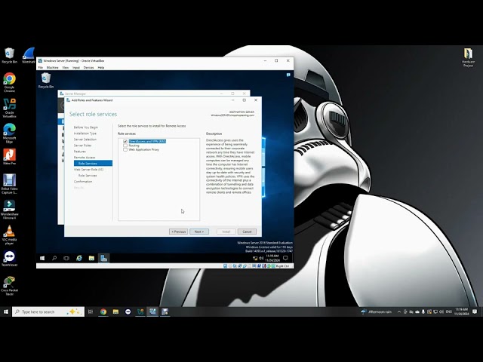Screen dimensions: 483x362
Task: Select Remote Access wizard step
Action: [85, 158]
